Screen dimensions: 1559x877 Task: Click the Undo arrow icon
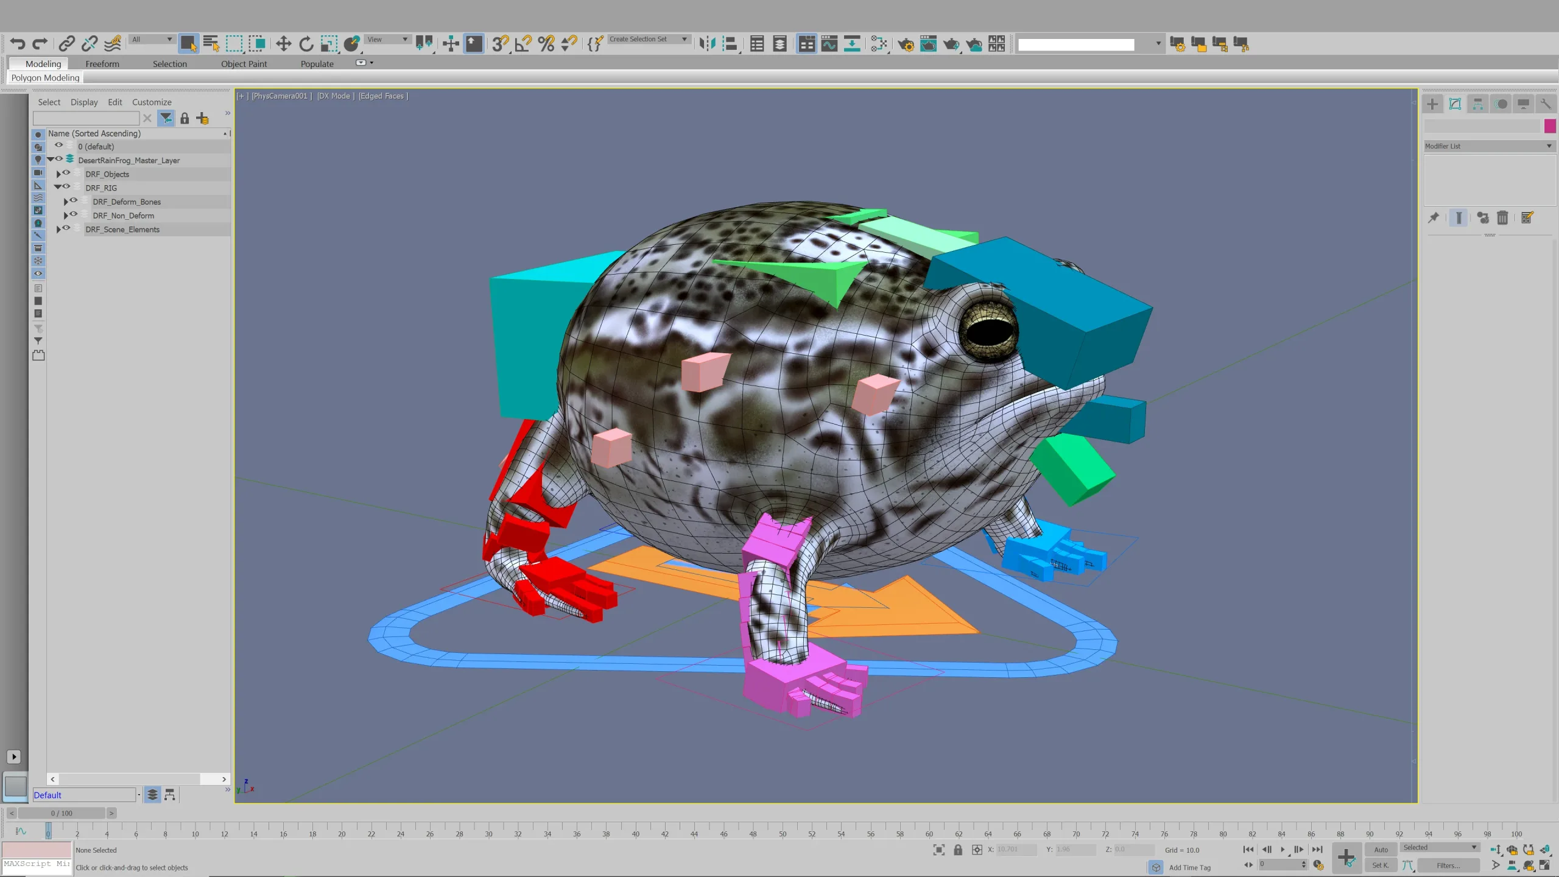tap(18, 43)
